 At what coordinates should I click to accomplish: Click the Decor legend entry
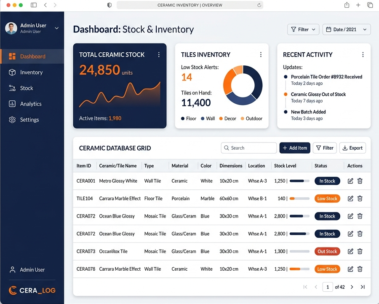[227, 118]
